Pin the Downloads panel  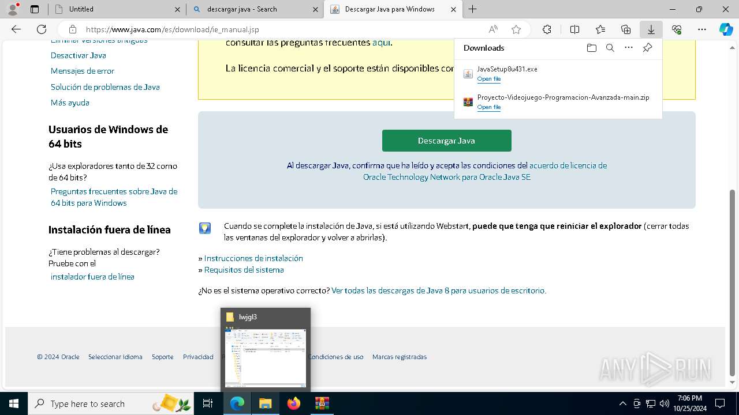(647, 48)
